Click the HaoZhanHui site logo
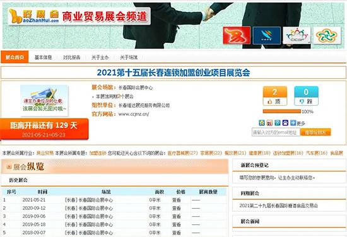Screen dimensions: 347x237 click(x=34, y=16)
